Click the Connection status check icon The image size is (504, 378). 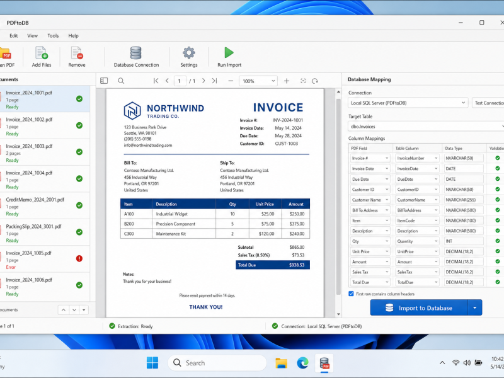coord(275,326)
